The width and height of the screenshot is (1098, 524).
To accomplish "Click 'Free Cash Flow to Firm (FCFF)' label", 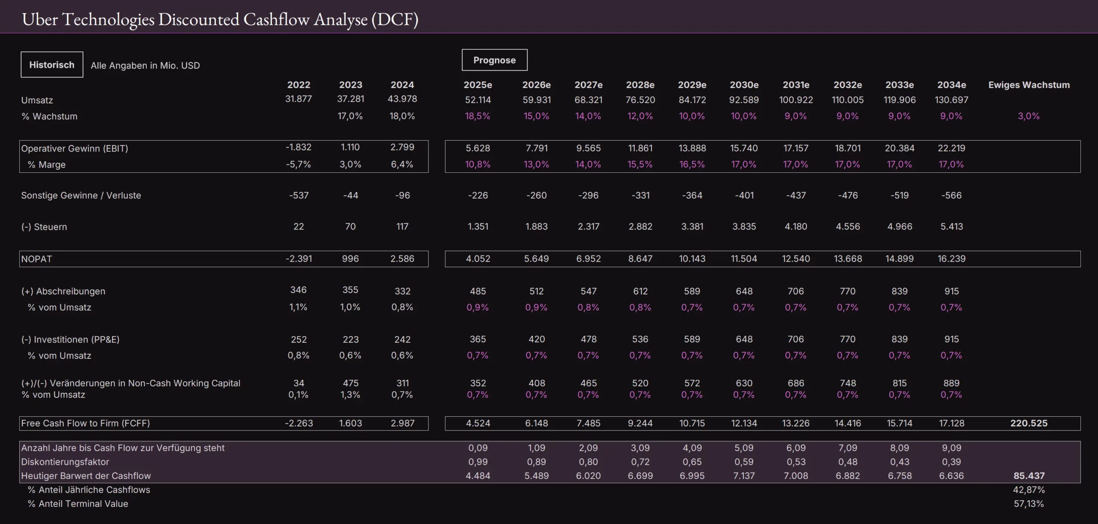I will [85, 424].
